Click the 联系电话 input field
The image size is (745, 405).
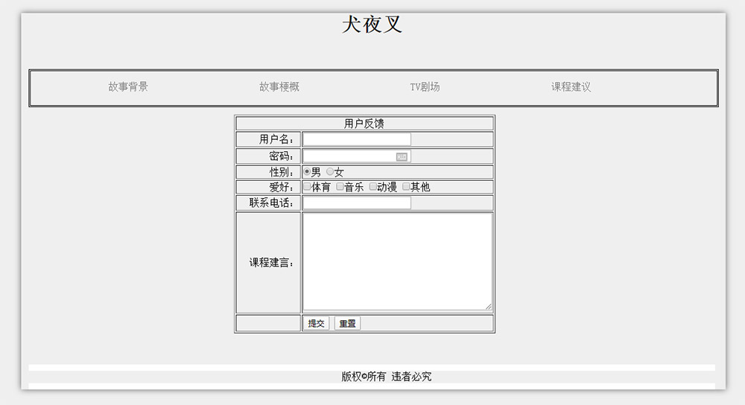point(357,202)
